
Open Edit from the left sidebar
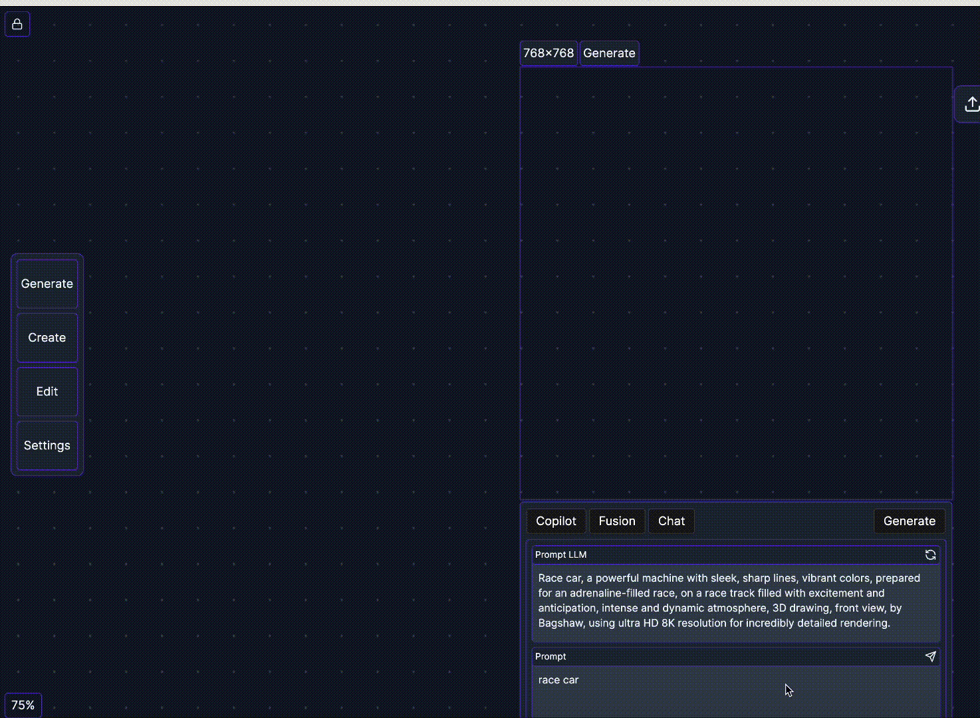[x=47, y=392]
